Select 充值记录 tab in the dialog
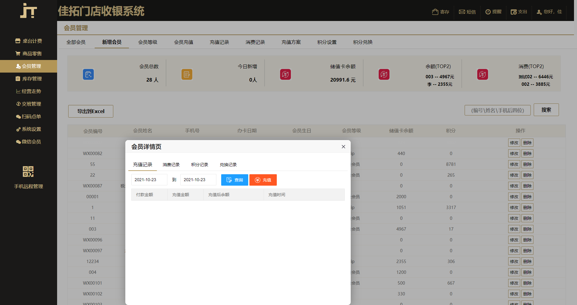This screenshot has width=577, height=305. pos(142,165)
